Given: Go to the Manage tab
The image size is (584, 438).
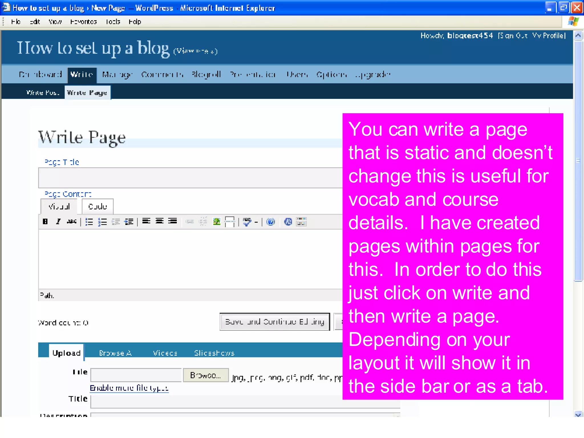Looking at the screenshot, I should [117, 75].
